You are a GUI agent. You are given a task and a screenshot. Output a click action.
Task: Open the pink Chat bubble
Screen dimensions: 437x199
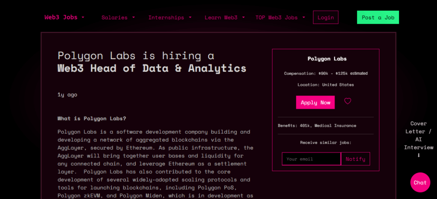[420, 182]
